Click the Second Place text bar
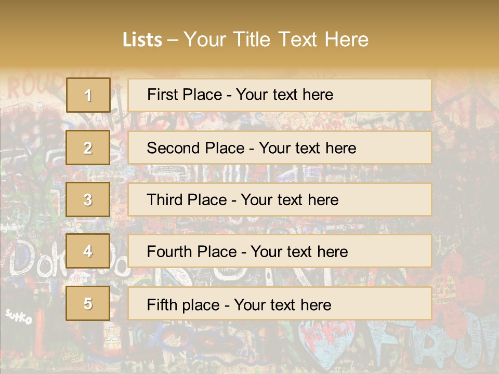The height and width of the screenshot is (374, 499). click(280, 148)
